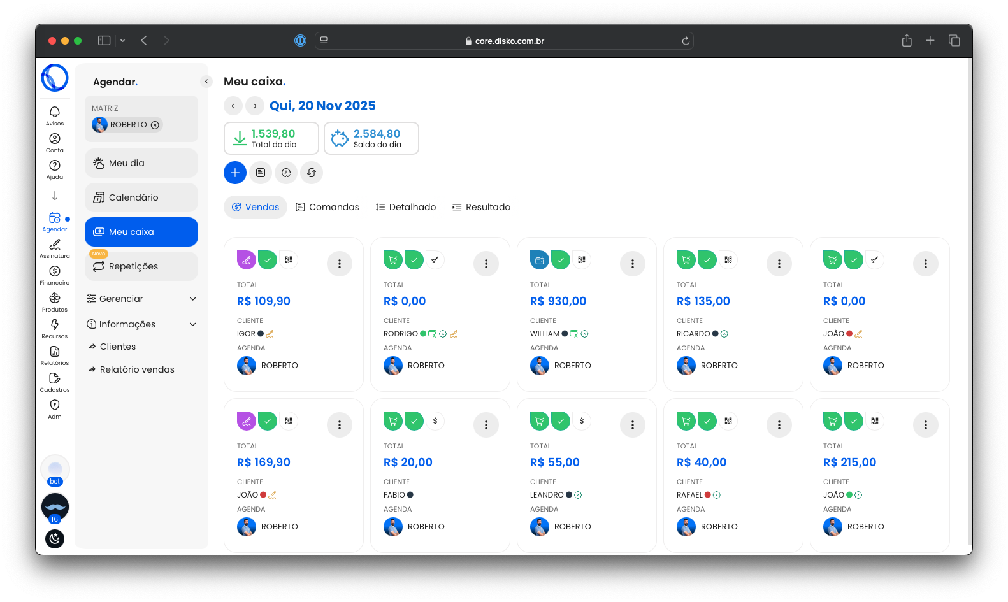Open options menu on RICARDO card
This screenshot has width=1008, height=602.
point(779,264)
